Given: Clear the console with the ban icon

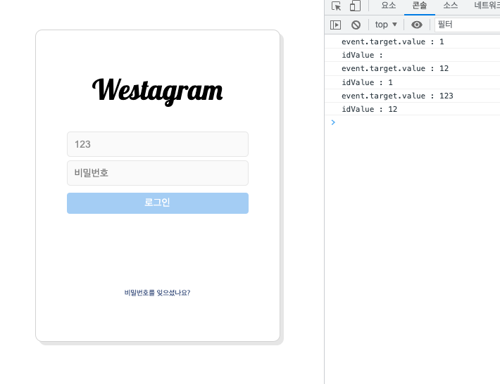Looking at the screenshot, I should point(356,25).
